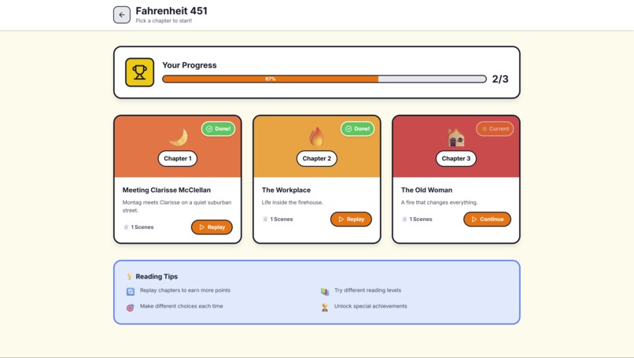Click The Workplace chapter title

pos(286,190)
